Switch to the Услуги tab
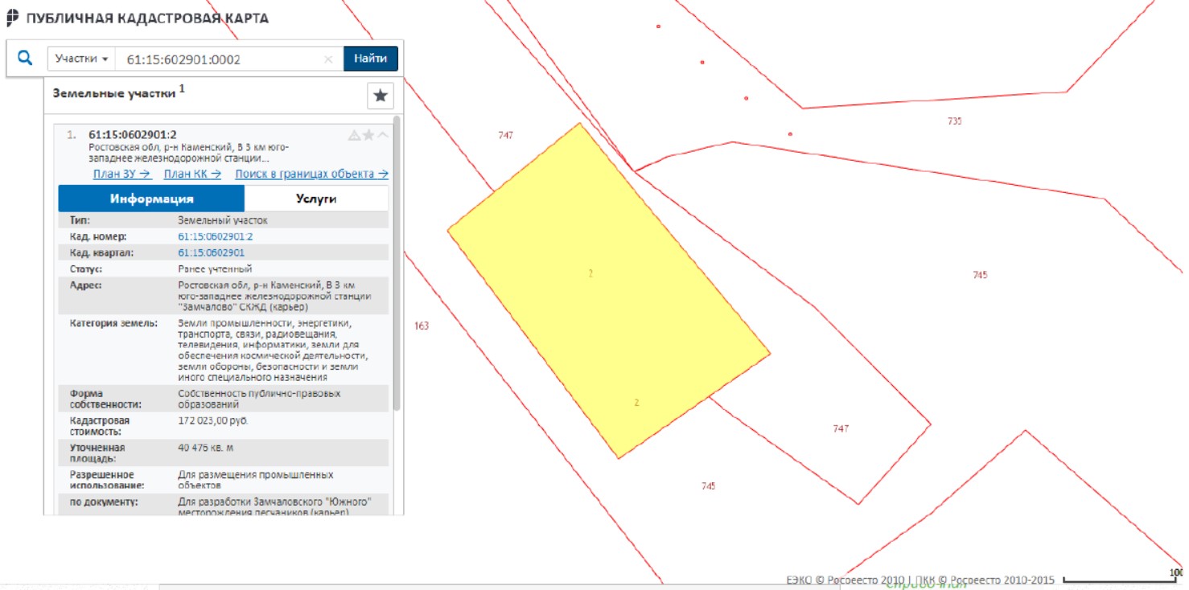The width and height of the screenshot is (1189, 590). tap(315, 199)
